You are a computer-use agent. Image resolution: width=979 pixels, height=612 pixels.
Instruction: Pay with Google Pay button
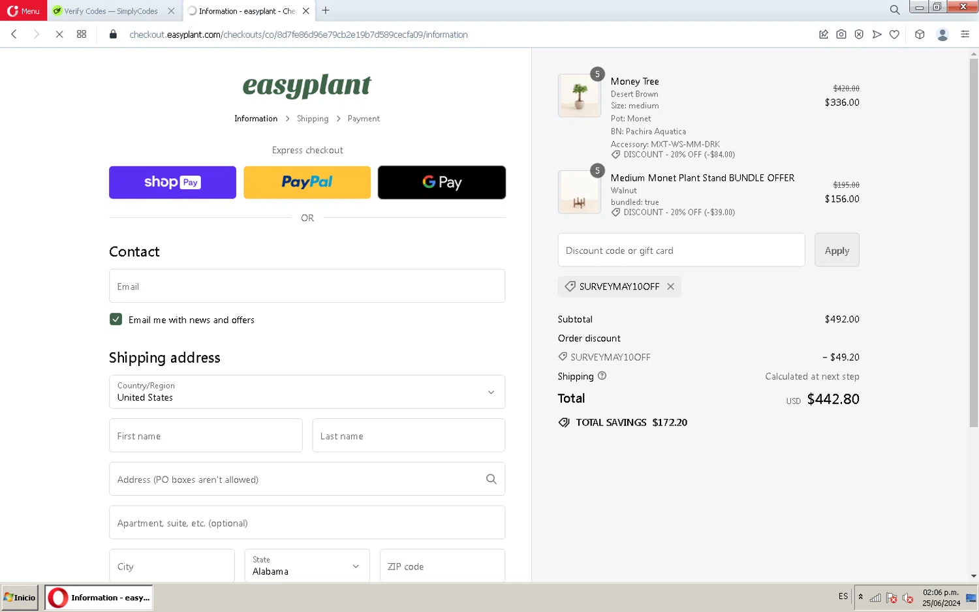coord(442,182)
